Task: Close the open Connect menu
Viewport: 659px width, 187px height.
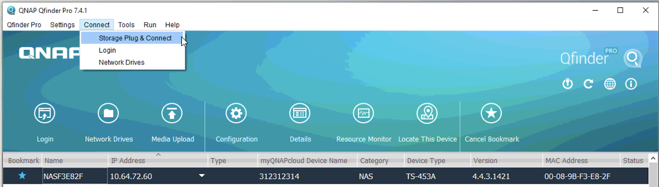Action: click(x=97, y=25)
